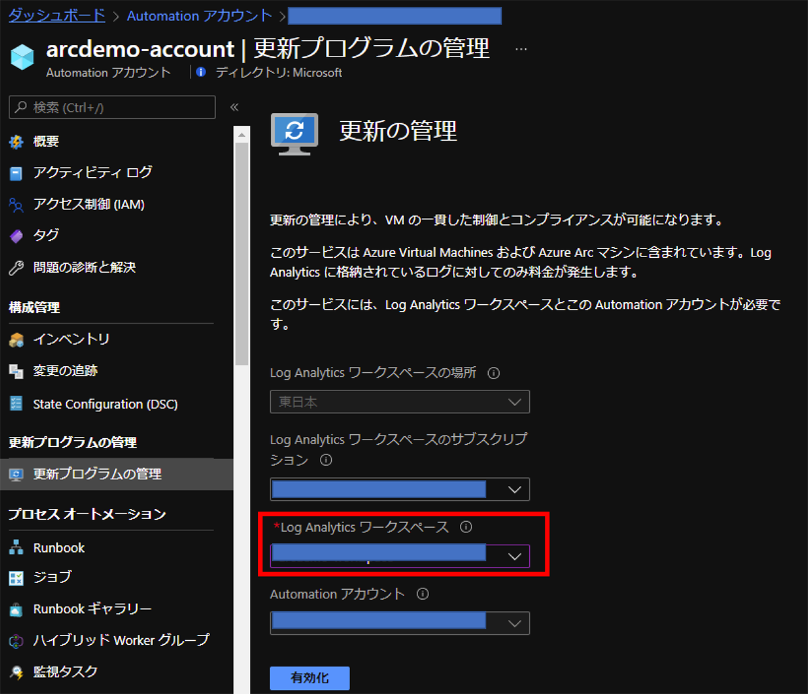Click the ジョブ jobs icon
This screenshot has height=694, width=808.
[16, 578]
